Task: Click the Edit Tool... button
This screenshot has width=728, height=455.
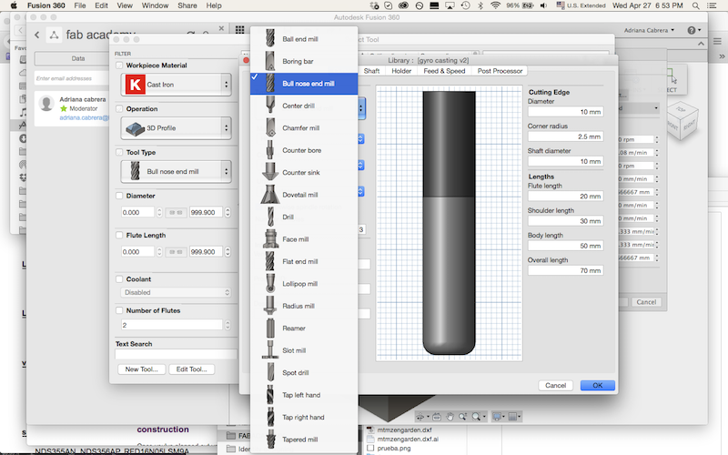Action: 191,369
